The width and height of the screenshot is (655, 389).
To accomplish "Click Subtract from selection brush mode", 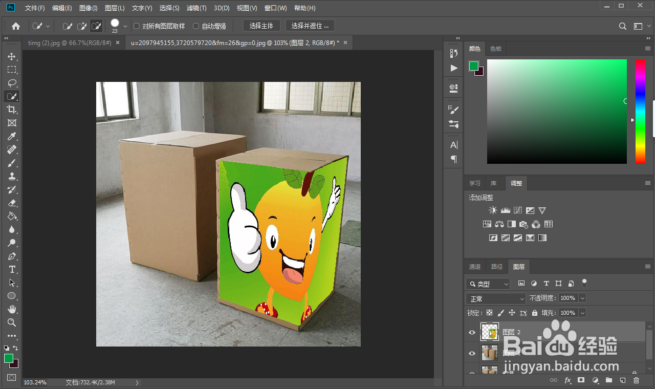I will (x=96, y=26).
